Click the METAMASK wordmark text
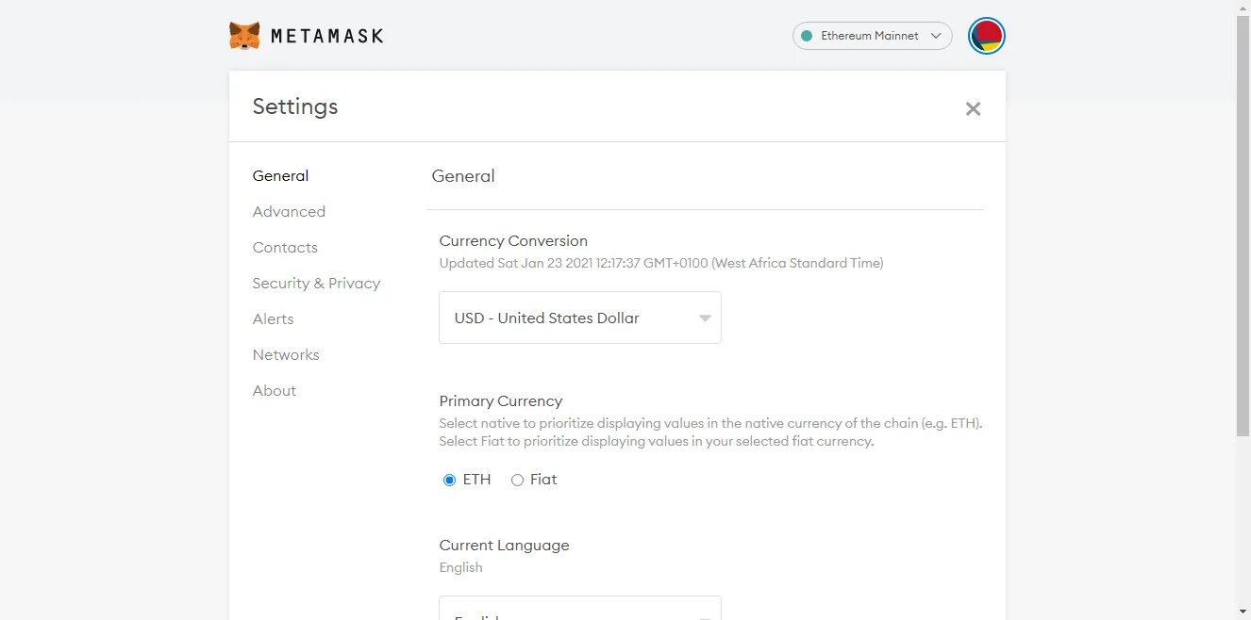This screenshot has width=1251, height=620. coord(326,36)
